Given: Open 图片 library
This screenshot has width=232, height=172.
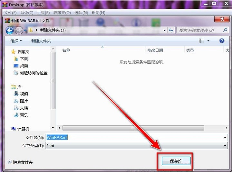Looking at the screenshot, I should pos(24,101).
